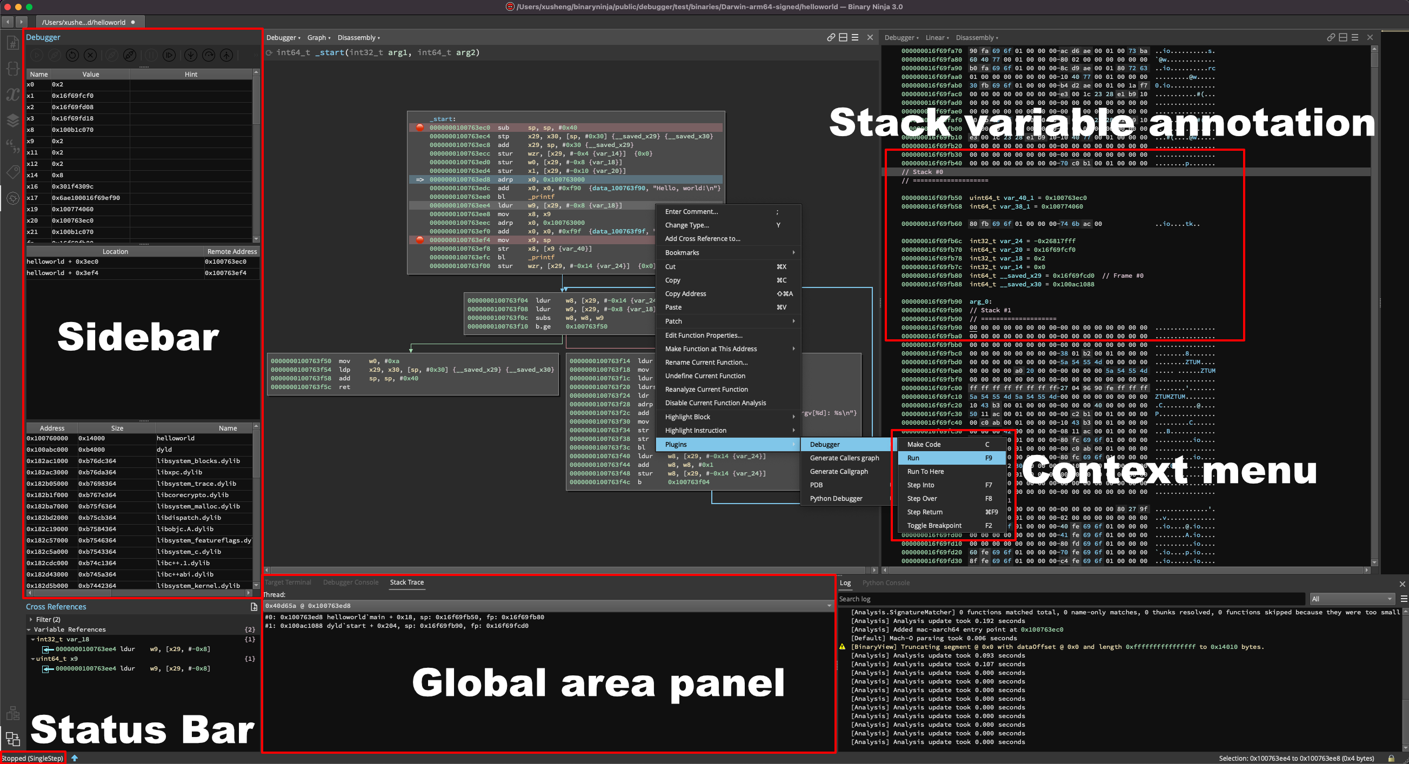1409x764 pixels.
Task: Toggle breakpoint dot at 0000000100763ec0
Action: coord(419,128)
